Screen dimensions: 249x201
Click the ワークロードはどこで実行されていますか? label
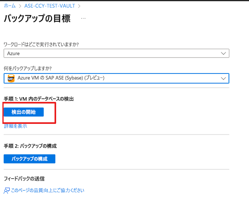(x=41, y=44)
